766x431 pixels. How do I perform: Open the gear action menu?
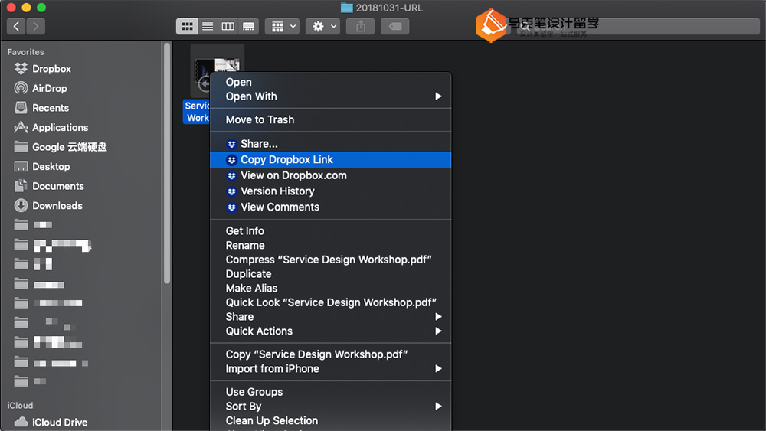(323, 26)
